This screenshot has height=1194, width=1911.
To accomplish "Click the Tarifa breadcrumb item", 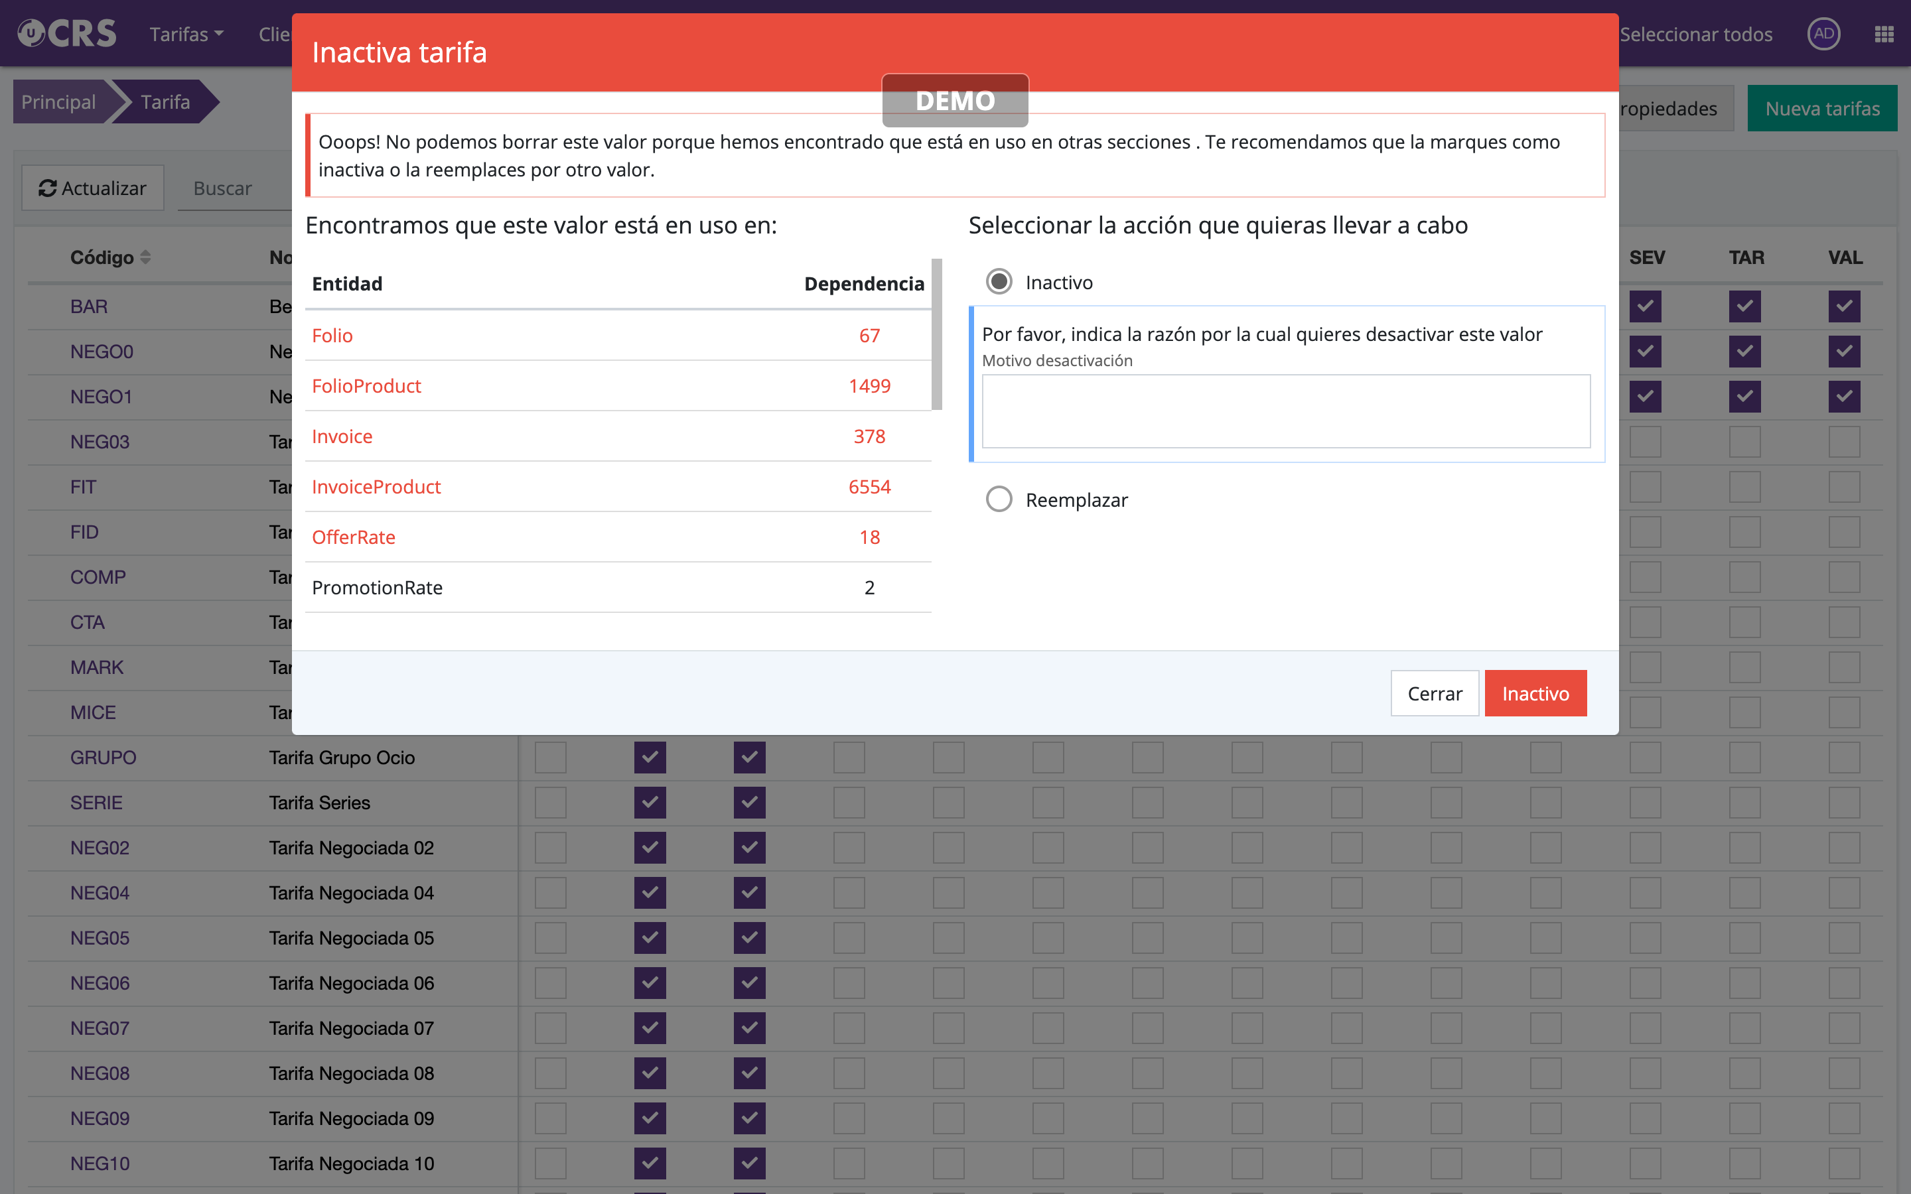I will 165,102.
